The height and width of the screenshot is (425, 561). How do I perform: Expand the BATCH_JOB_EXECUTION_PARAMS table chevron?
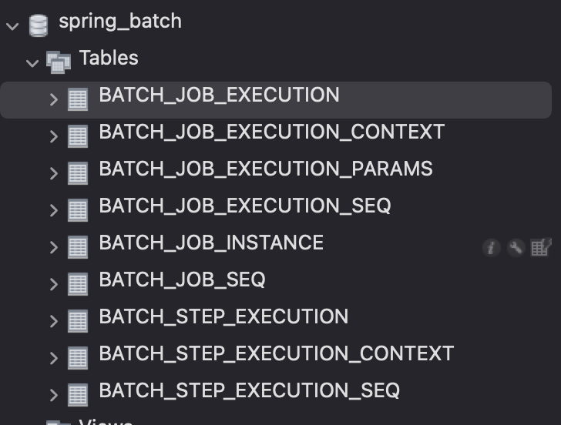click(54, 173)
